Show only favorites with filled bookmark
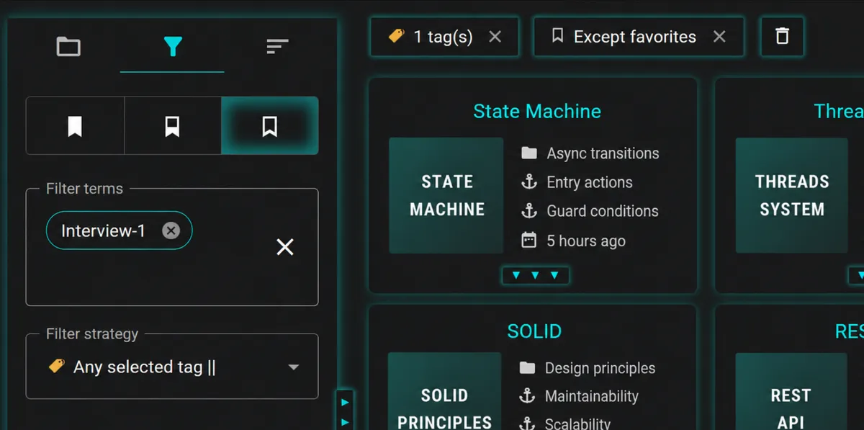Image resolution: width=864 pixels, height=430 pixels. click(75, 126)
